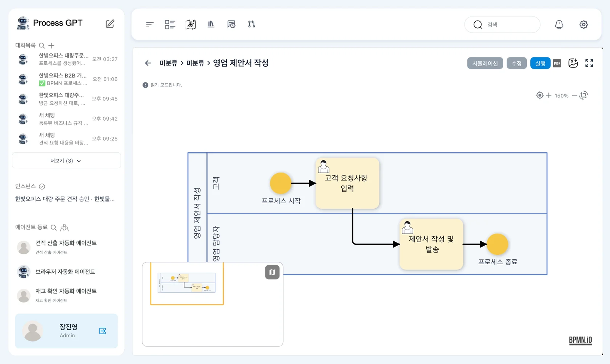Search the conversation list
The width and height of the screenshot is (610, 364).
tap(42, 46)
